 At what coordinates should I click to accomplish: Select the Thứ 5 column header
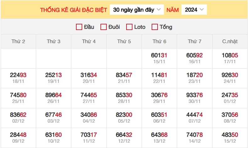coord(124,41)
